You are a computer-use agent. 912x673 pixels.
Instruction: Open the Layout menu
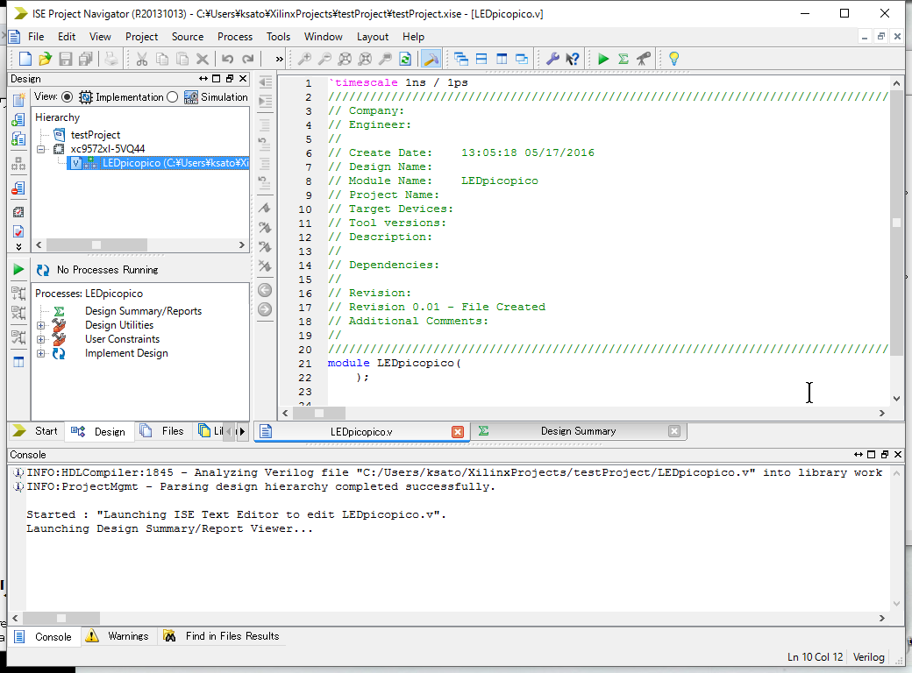(372, 37)
